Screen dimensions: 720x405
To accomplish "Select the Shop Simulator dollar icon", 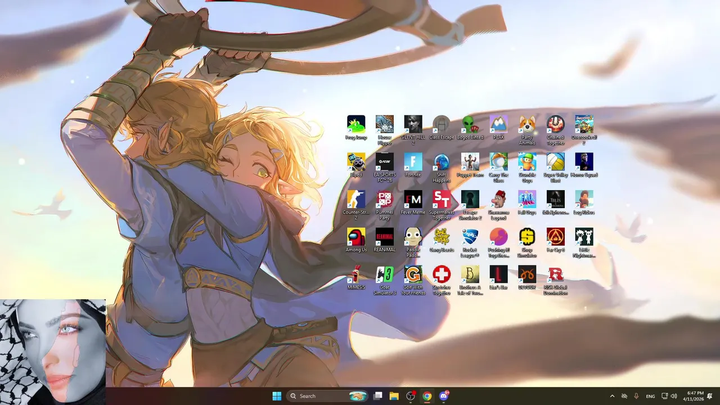I will [x=527, y=243].
